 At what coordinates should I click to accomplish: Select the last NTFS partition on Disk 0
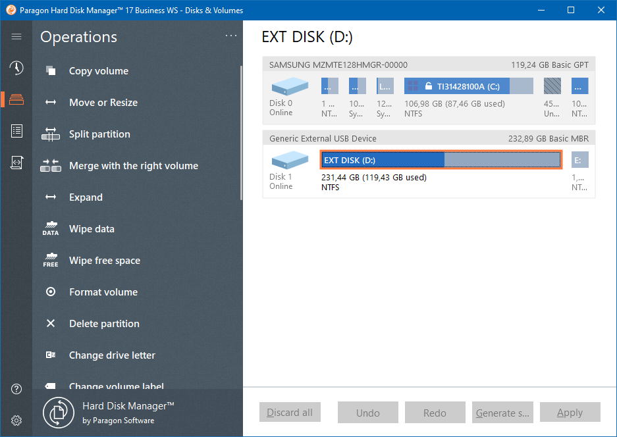pyautogui.click(x=580, y=86)
